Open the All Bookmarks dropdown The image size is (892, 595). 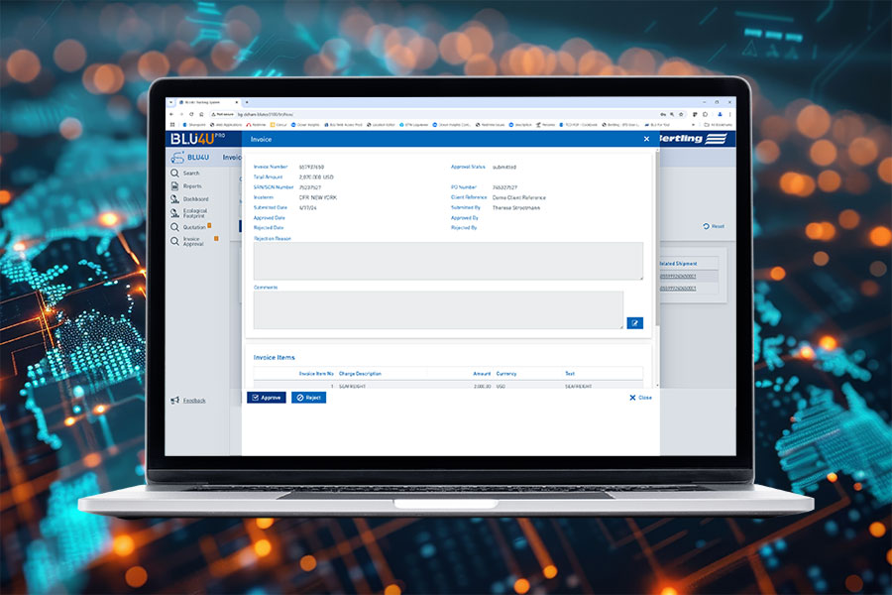pyautogui.click(x=719, y=125)
